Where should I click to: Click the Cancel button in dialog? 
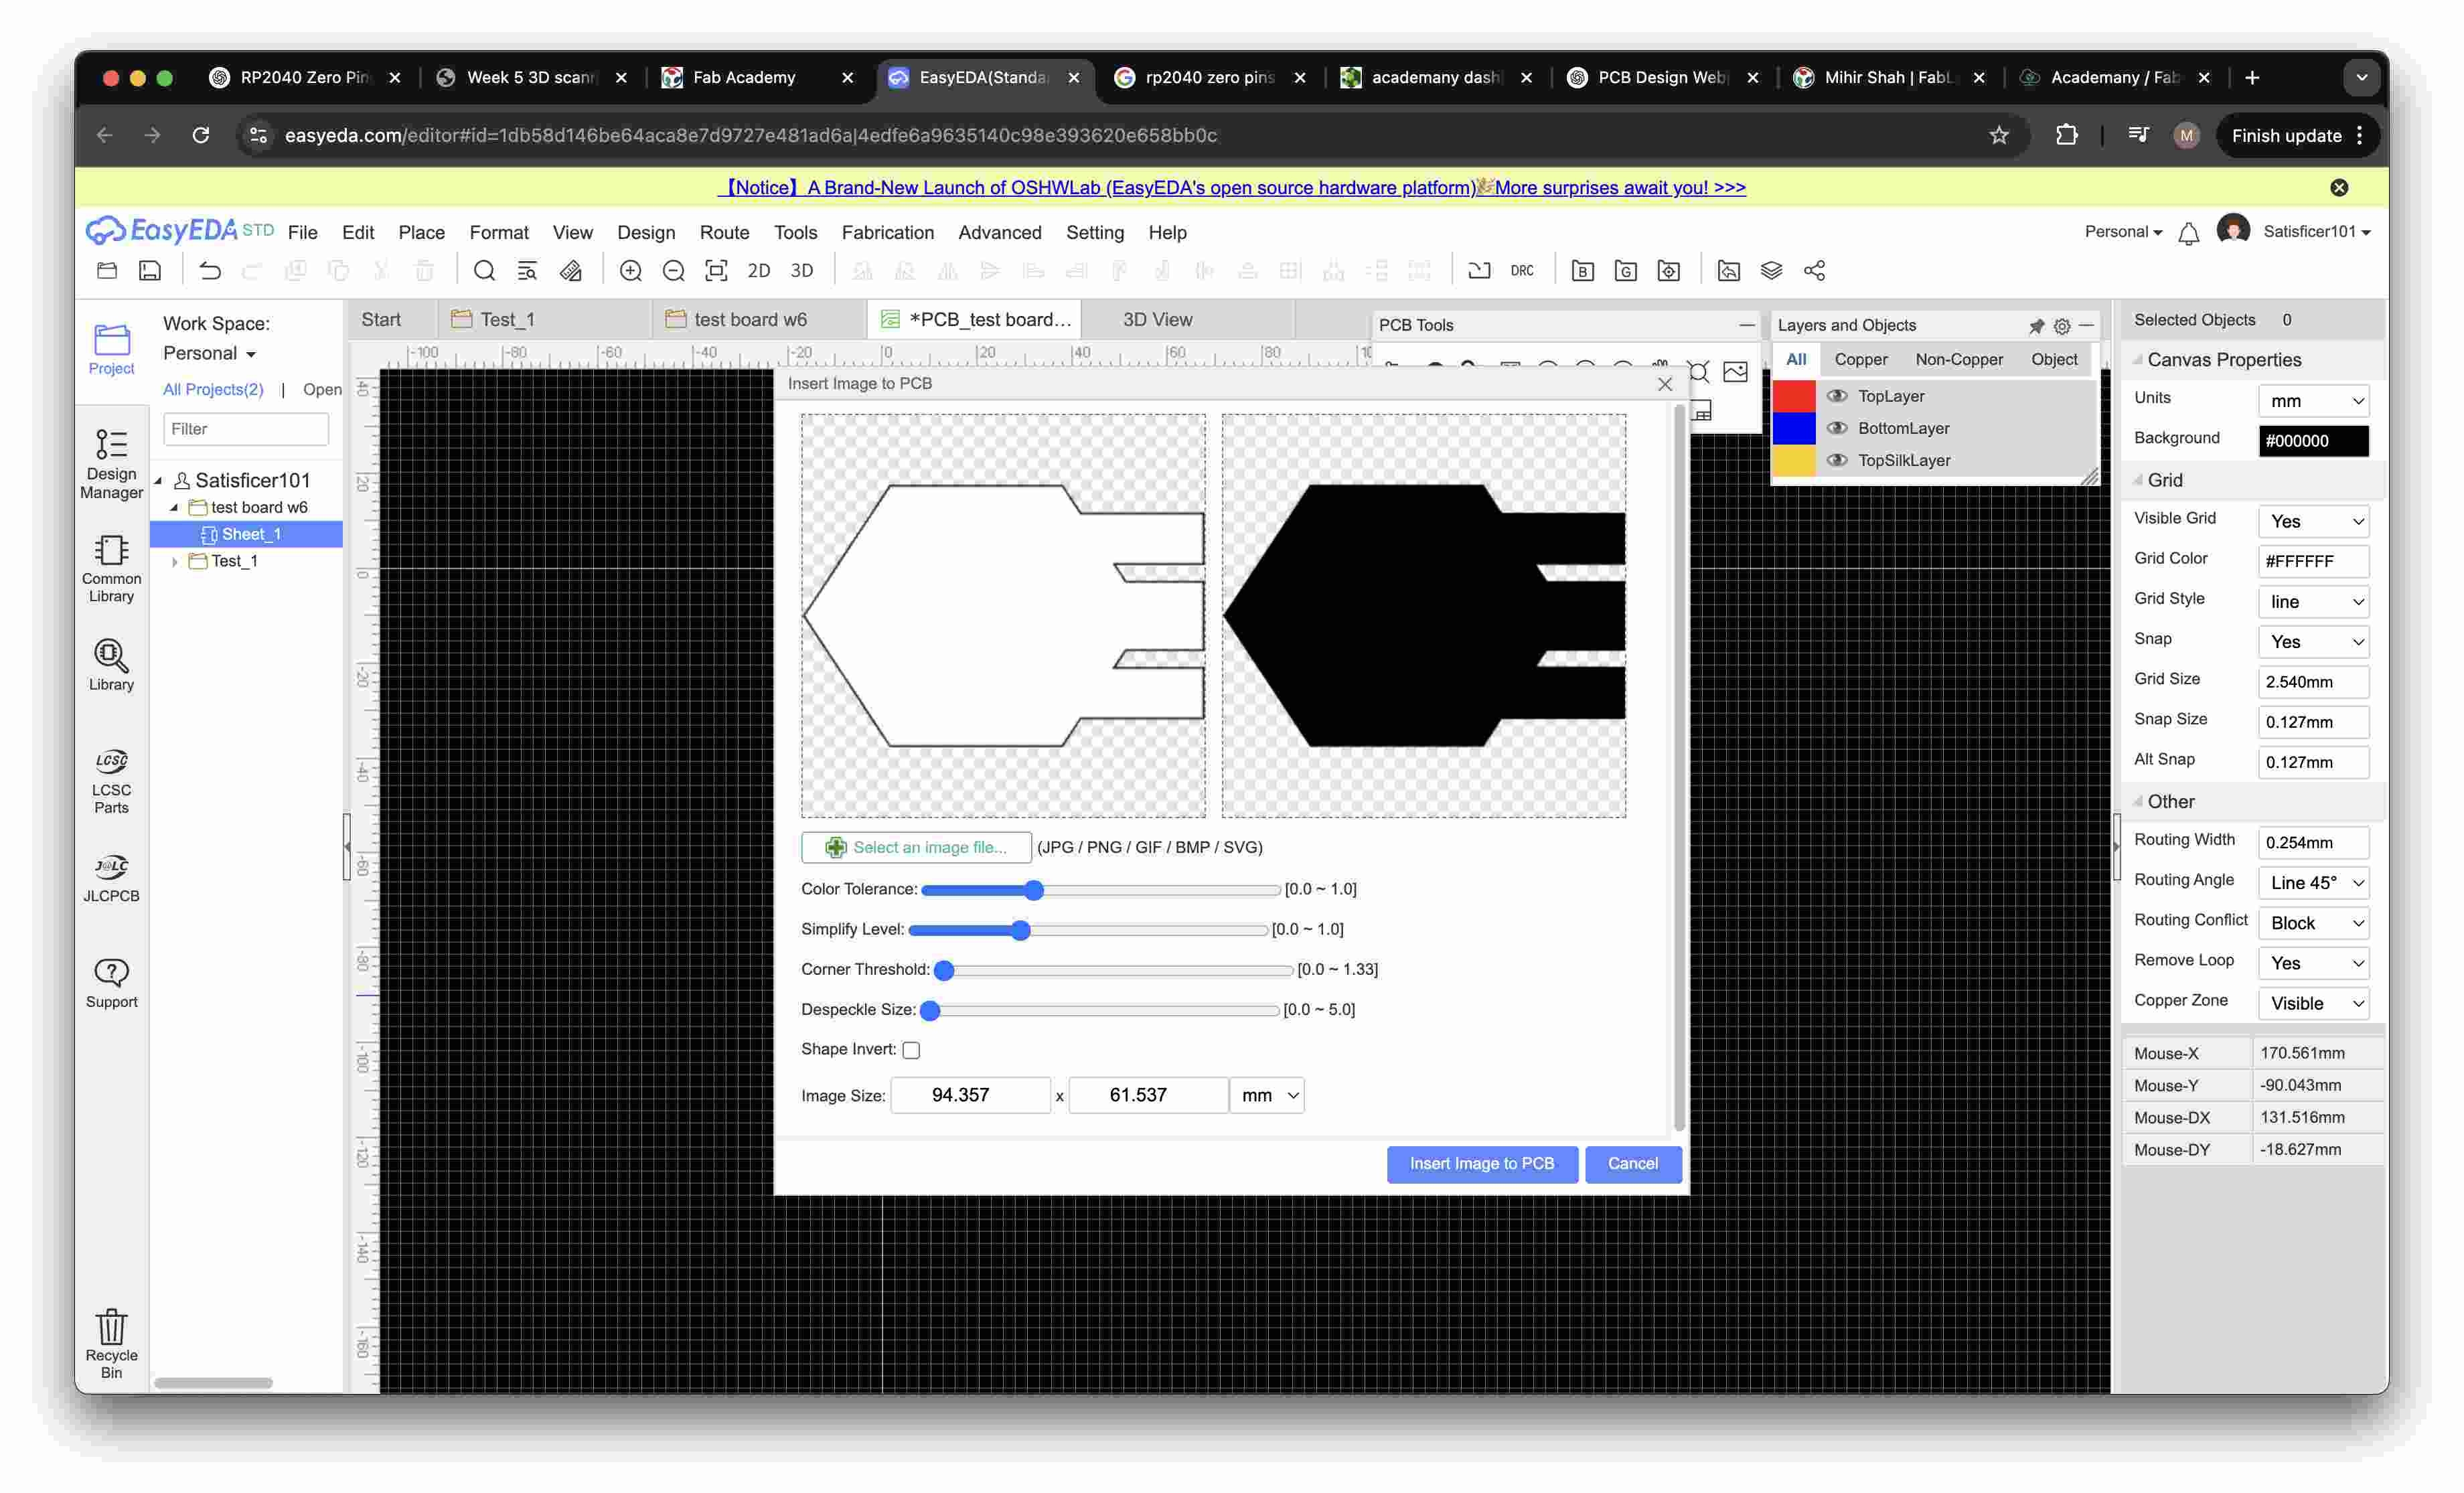click(1632, 1163)
